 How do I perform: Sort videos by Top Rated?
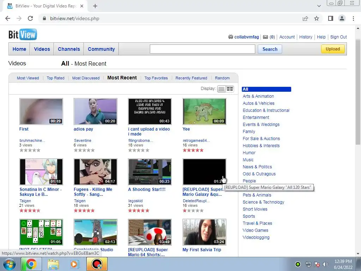(x=55, y=78)
